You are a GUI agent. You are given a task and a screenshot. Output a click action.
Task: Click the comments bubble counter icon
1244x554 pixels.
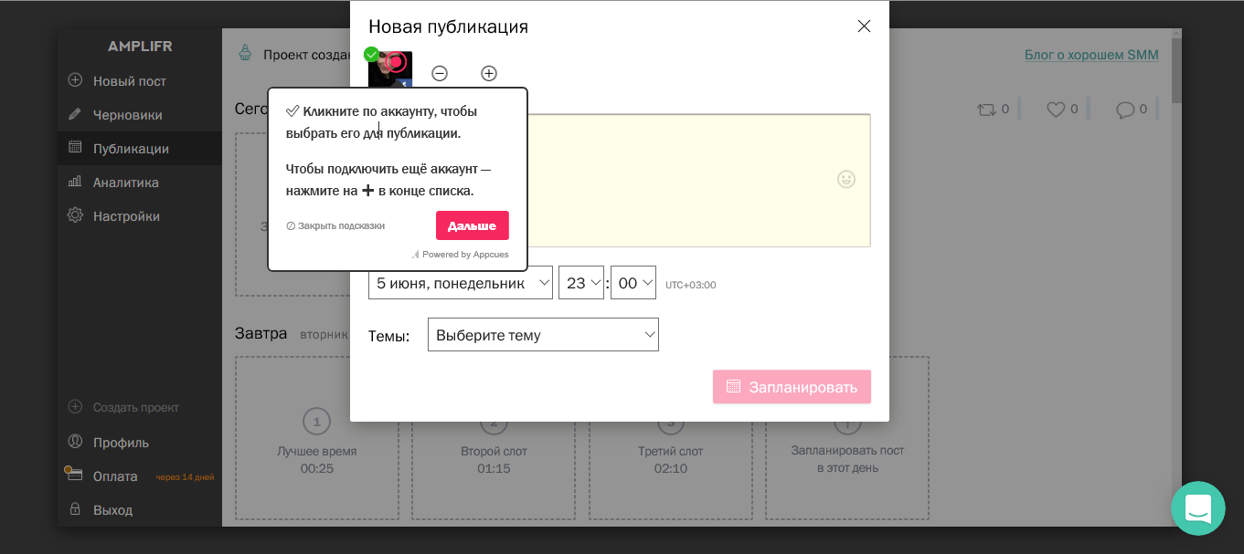point(1125,110)
